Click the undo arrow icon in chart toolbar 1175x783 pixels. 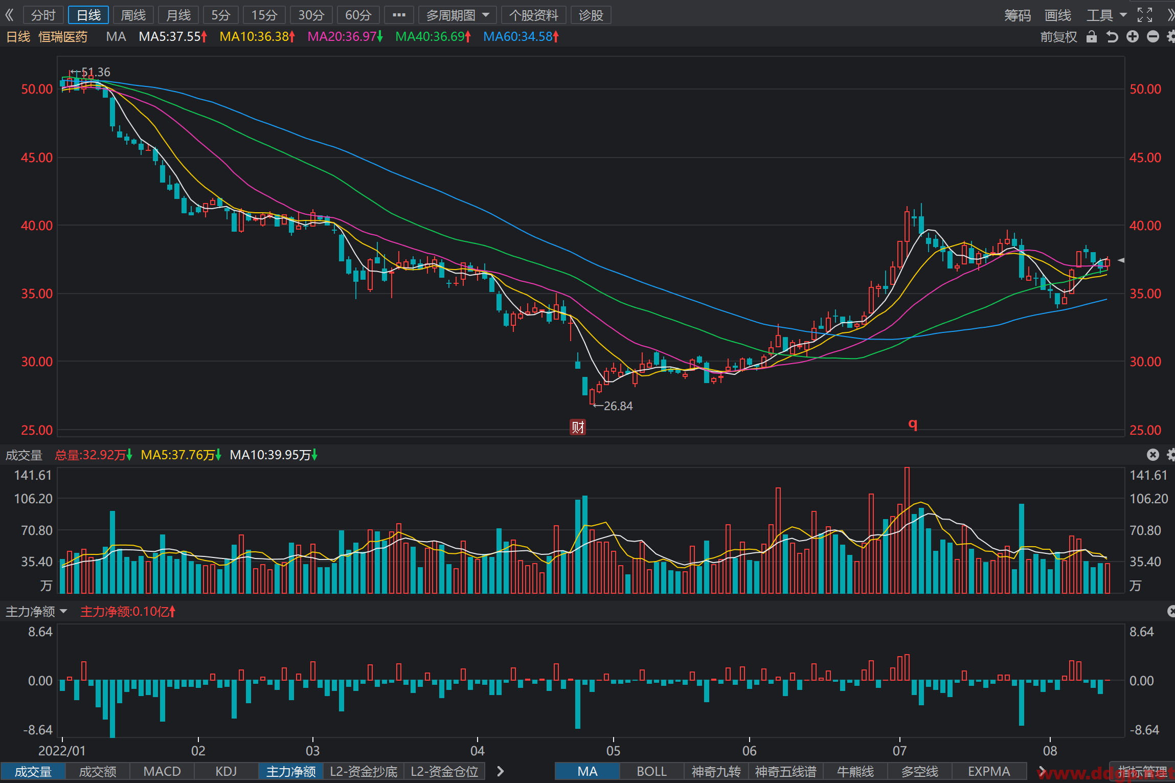pyautogui.click(x=1112, y=37)
